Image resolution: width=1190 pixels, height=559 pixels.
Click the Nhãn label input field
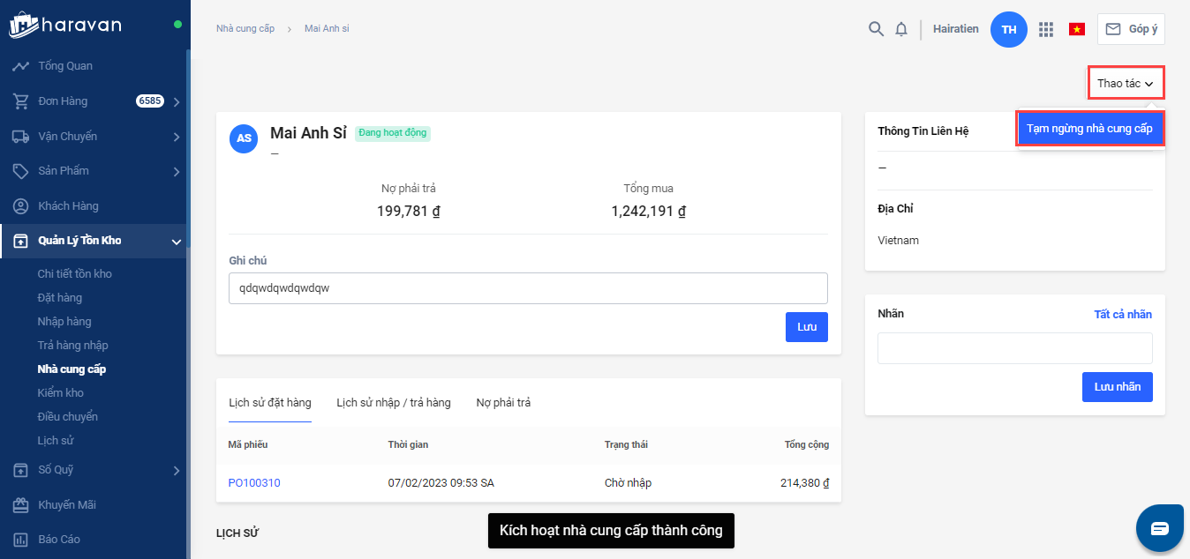pos(1014,348)
